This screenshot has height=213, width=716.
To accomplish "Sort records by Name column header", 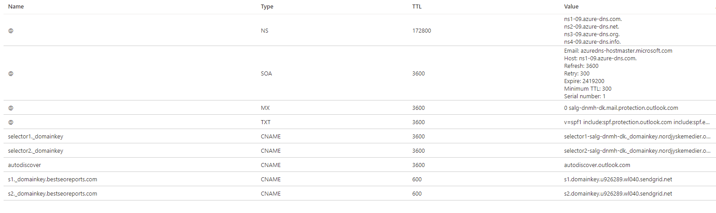I will pyautogui.click(x=16, y=7).
